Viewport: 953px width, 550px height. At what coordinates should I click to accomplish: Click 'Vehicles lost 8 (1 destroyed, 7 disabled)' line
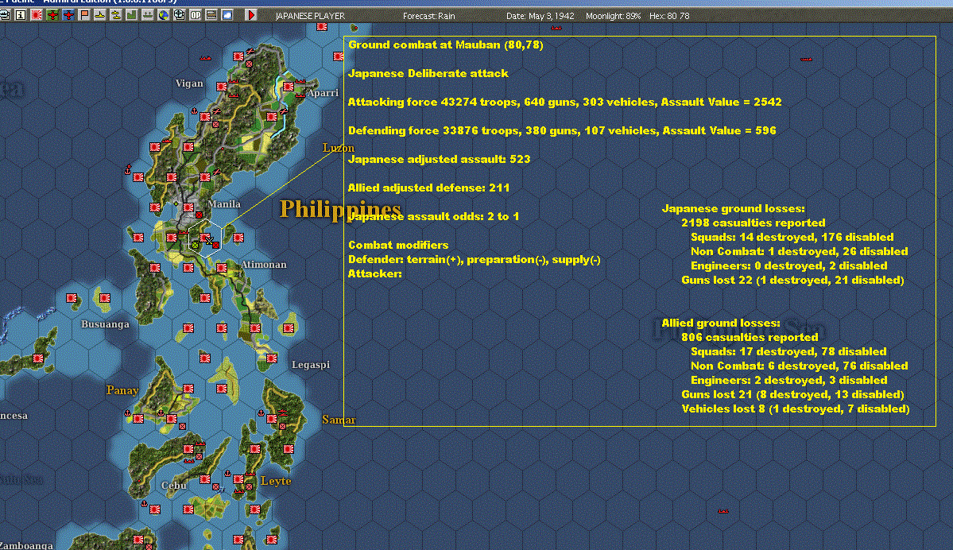(796, 409)
